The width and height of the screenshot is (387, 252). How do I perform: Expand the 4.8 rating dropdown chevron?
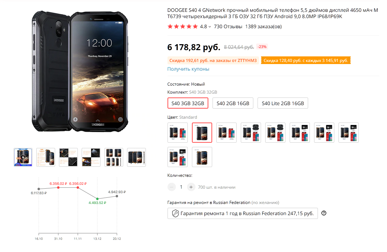click(x=210, y=27)
